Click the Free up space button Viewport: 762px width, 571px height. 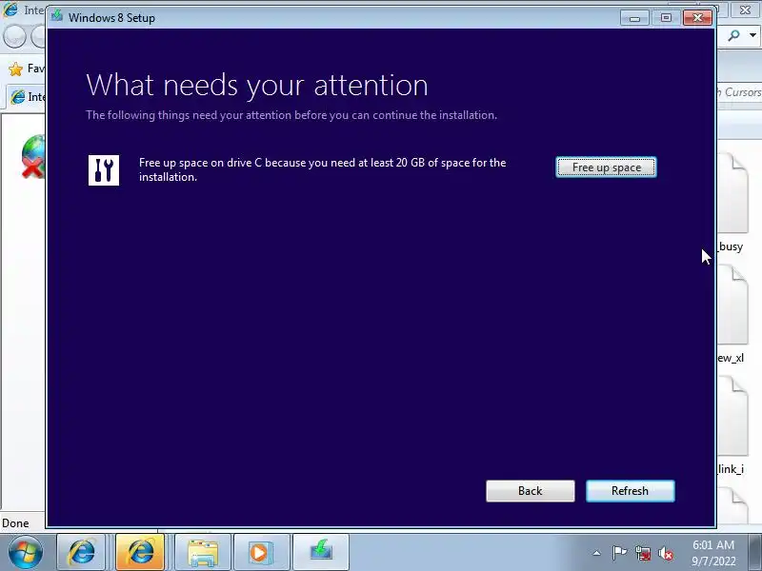pos(606,167)
